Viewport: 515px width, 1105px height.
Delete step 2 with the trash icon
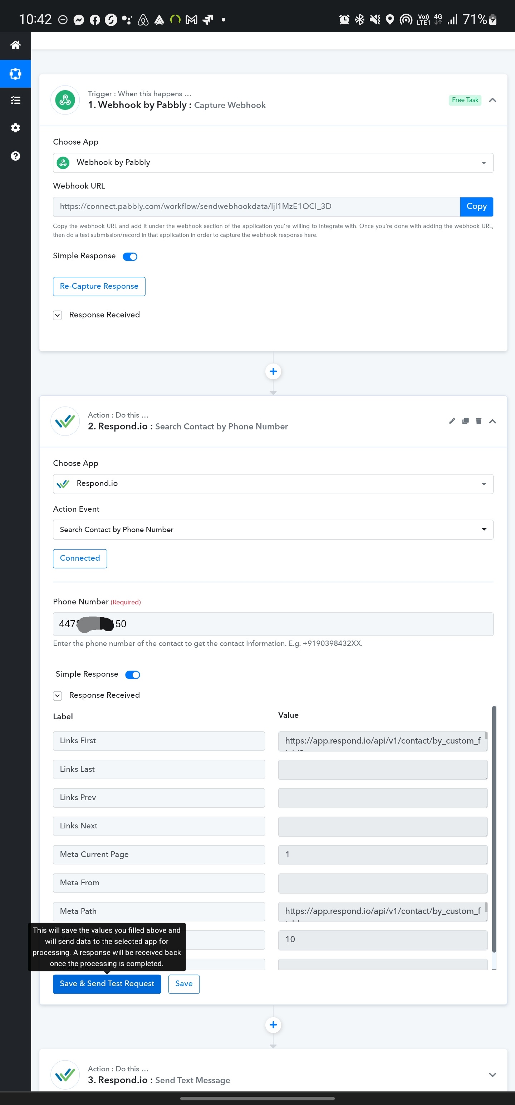pyautogui.click(x=479, y=421)
